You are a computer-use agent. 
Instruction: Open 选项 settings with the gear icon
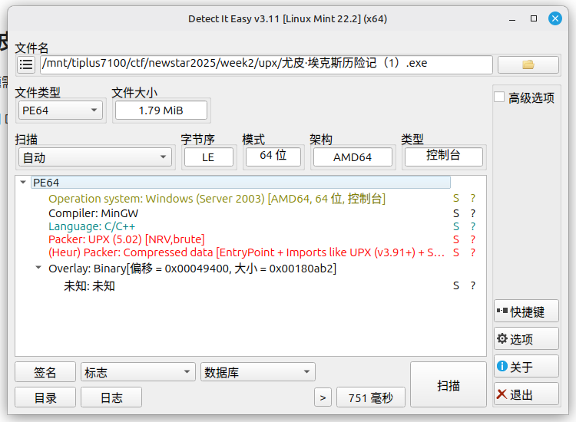[x=526, y=339]
